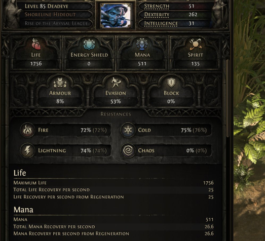Click the Energy Shield icon
Viewport: 265px width, 241px height.
[x=89, y=44]
